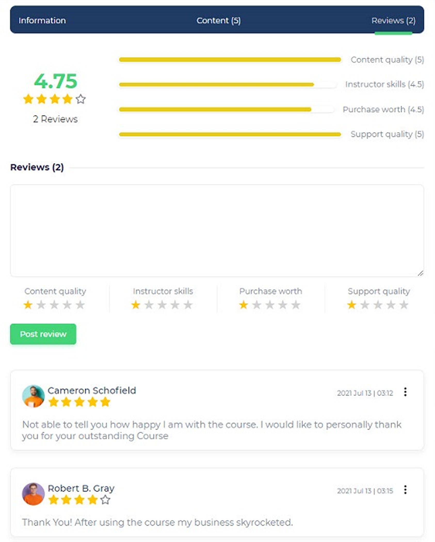Select third star under Content quality

54,305
